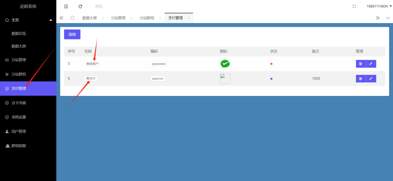Close the 分站群组 tab

pyautogui.click(x=160, y=18)
